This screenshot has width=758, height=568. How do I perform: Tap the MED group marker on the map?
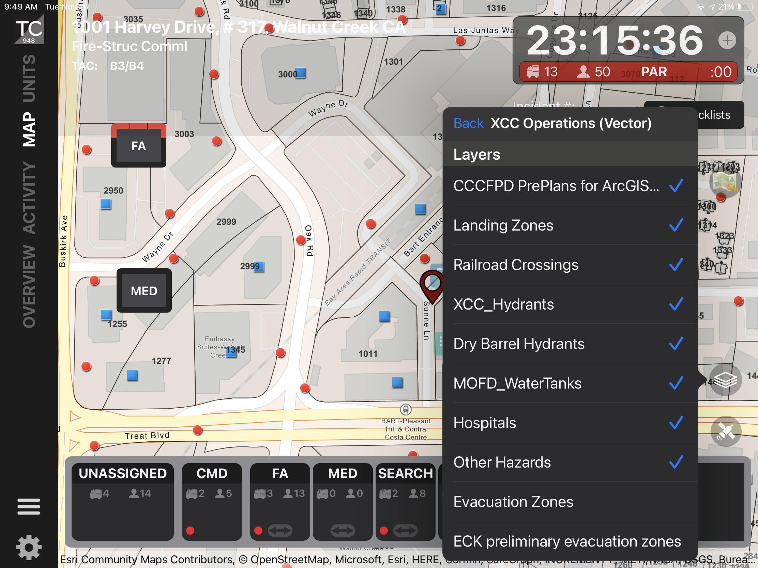tap(143, 291)
